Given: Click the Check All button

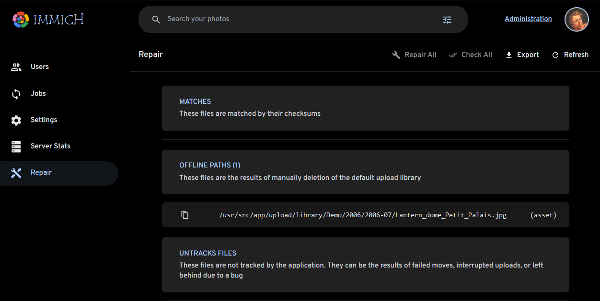Looking at the screenshot, I should click(471, 55).
